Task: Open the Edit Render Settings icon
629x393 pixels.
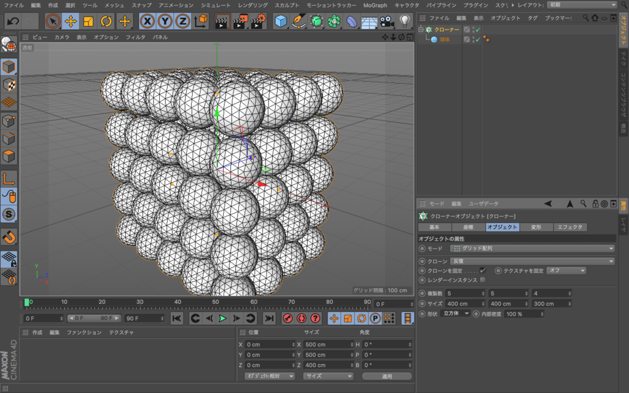Action: pos(258,21)
